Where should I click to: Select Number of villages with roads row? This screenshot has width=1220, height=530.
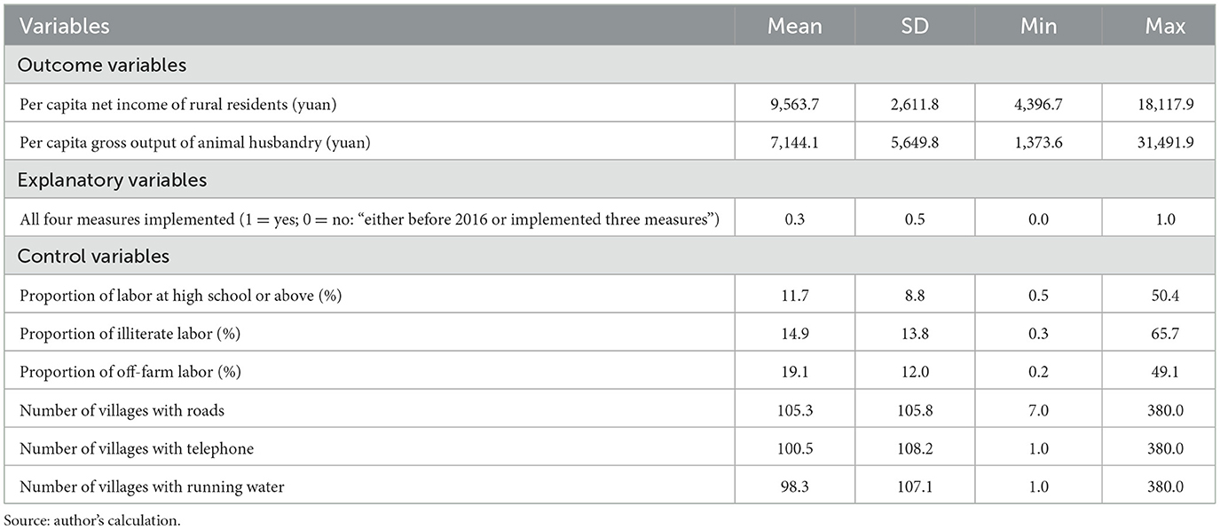[610, 409]
